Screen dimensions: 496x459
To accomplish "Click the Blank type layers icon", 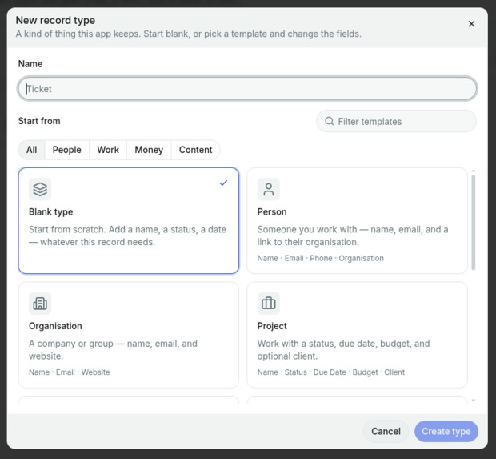I will 40,189.
